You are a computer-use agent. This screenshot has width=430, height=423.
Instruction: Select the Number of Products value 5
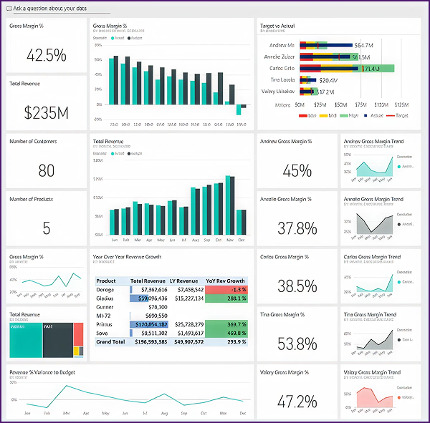tap(47, 228)
